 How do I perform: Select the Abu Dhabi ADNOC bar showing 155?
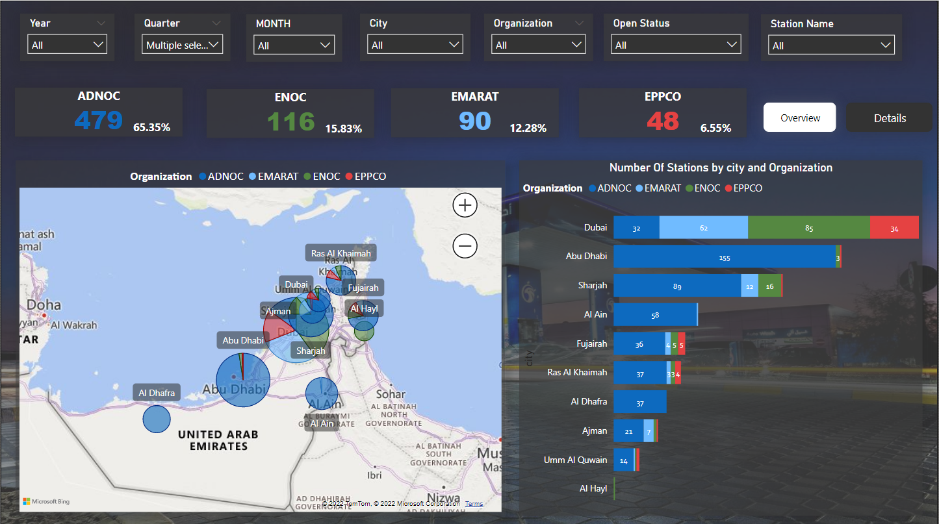pyautogui.click(x=724, y=257)
